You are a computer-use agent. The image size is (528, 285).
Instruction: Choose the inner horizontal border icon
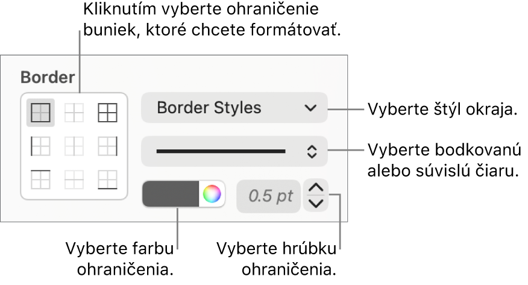click(74, 180)
